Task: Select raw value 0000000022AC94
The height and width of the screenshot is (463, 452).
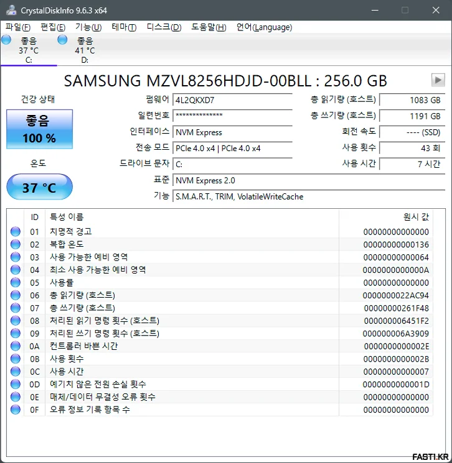Action: click(x=396, y=295)
